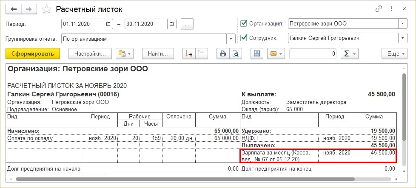Open the Еще menu
Viewport: 416px width, 188px height.
[394, 53]
